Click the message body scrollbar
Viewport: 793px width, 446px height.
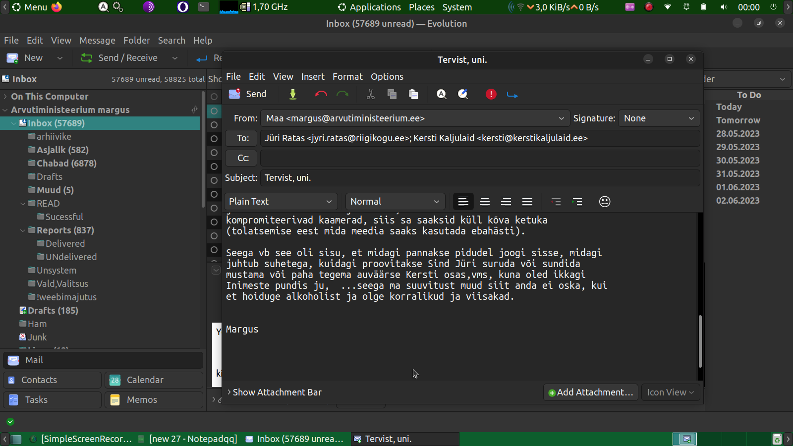(x=700, y=340)
